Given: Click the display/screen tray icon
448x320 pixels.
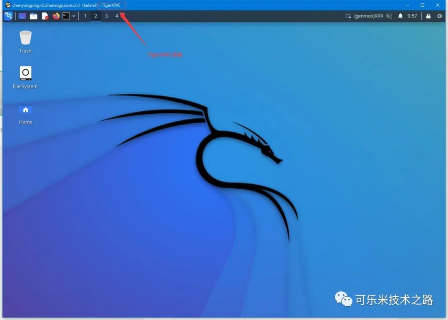Looking at the screenshot, I should [348, 16].
